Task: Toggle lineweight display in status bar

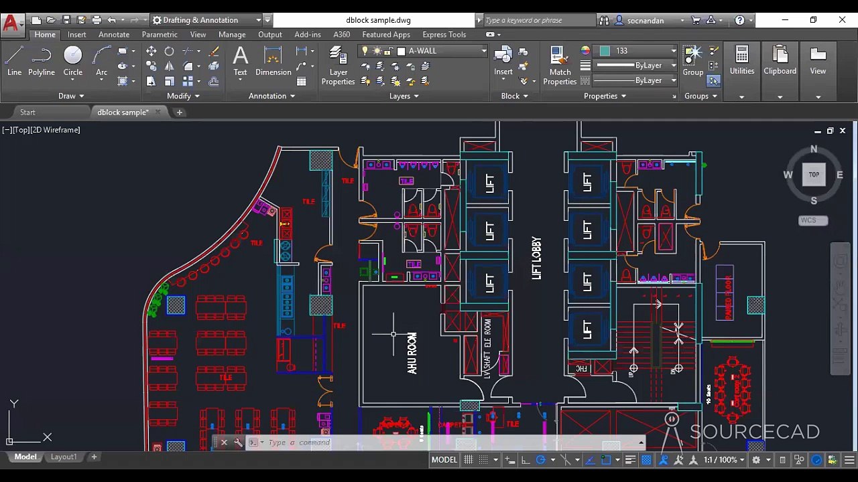Action: (630, 460)
